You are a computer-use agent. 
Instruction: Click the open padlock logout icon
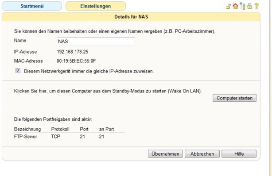(228, 6)
